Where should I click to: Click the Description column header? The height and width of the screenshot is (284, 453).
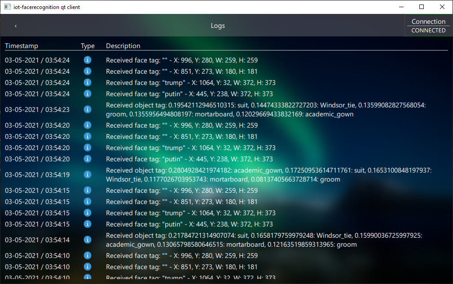(123, 46)
